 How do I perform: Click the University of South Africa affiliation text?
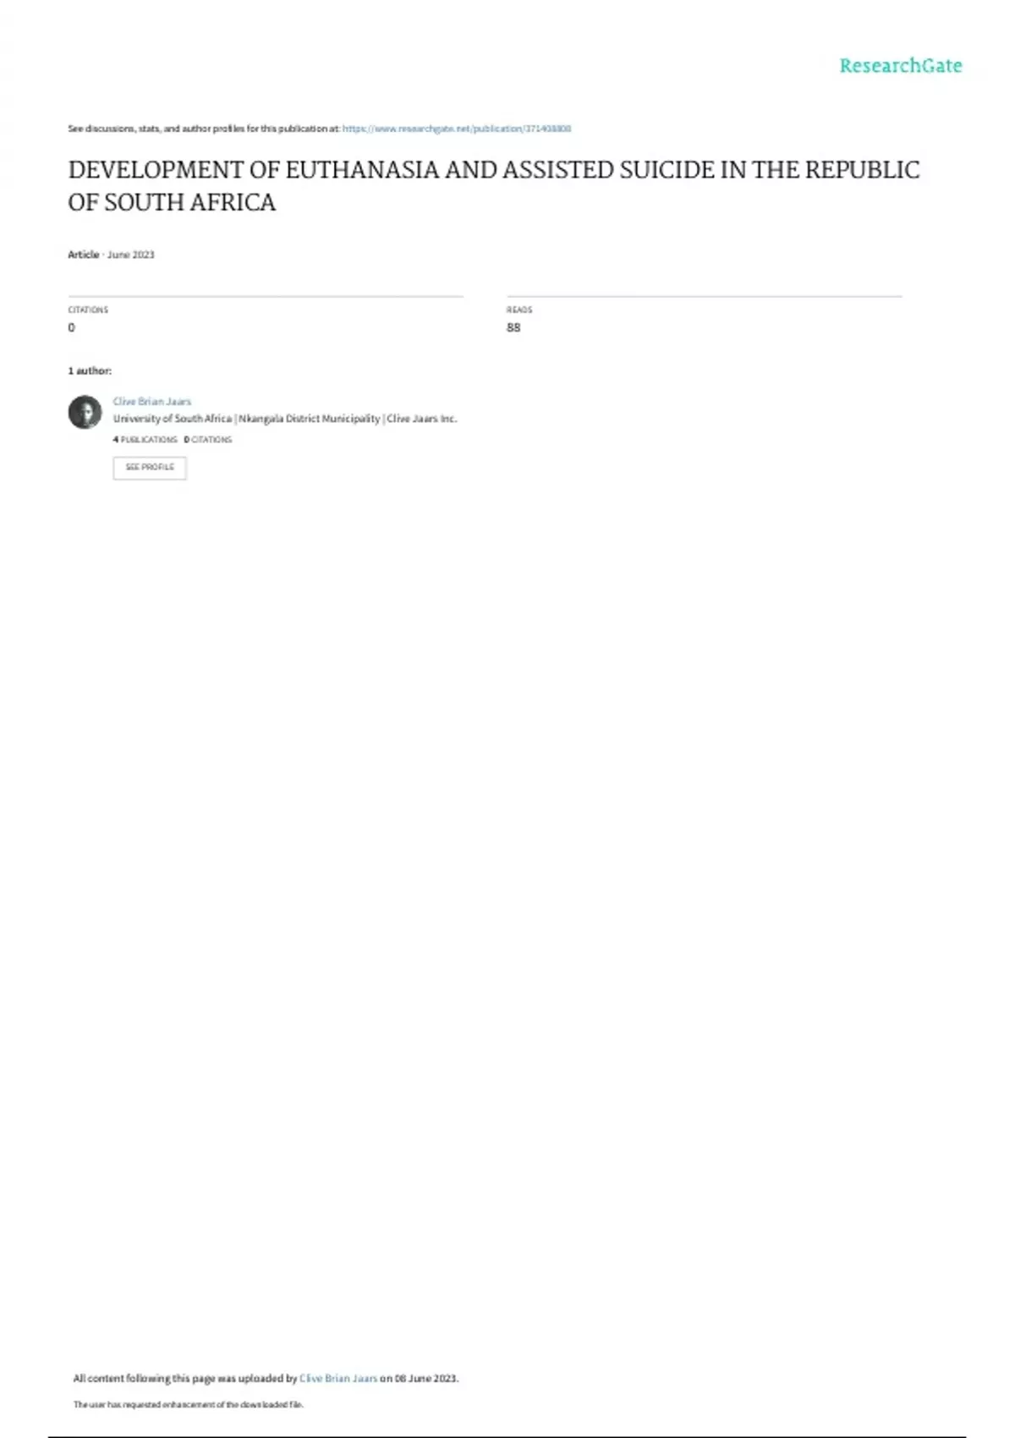coord(173,419)
